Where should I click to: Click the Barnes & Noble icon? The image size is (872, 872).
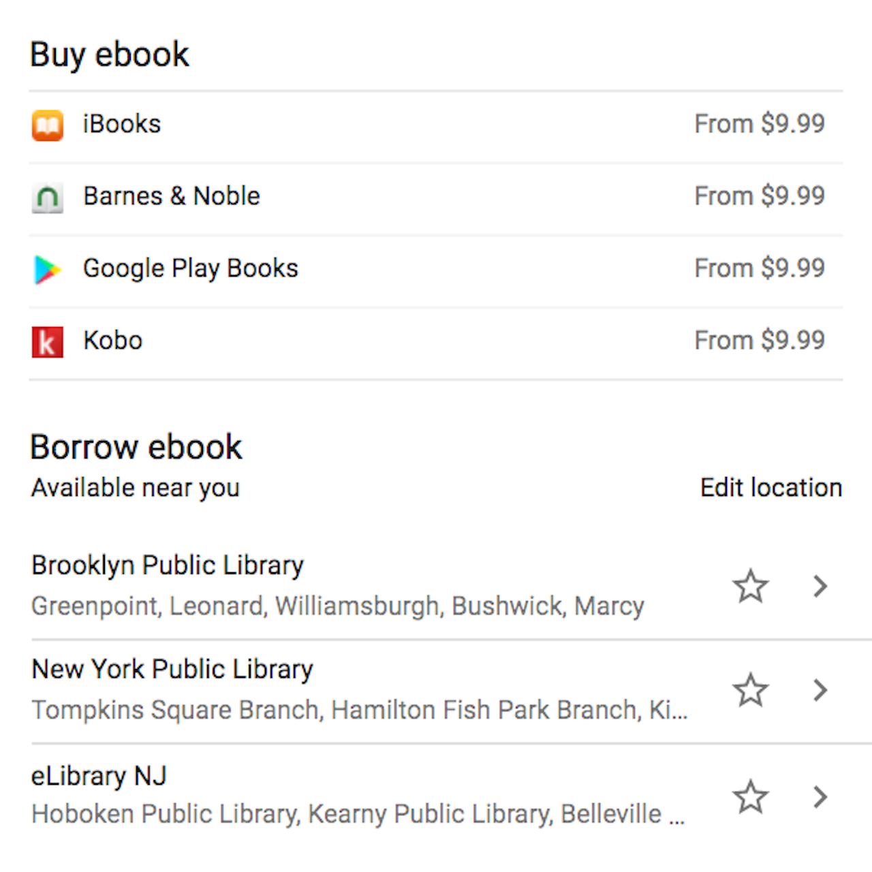pyautogui.click(x=46, y=198)
